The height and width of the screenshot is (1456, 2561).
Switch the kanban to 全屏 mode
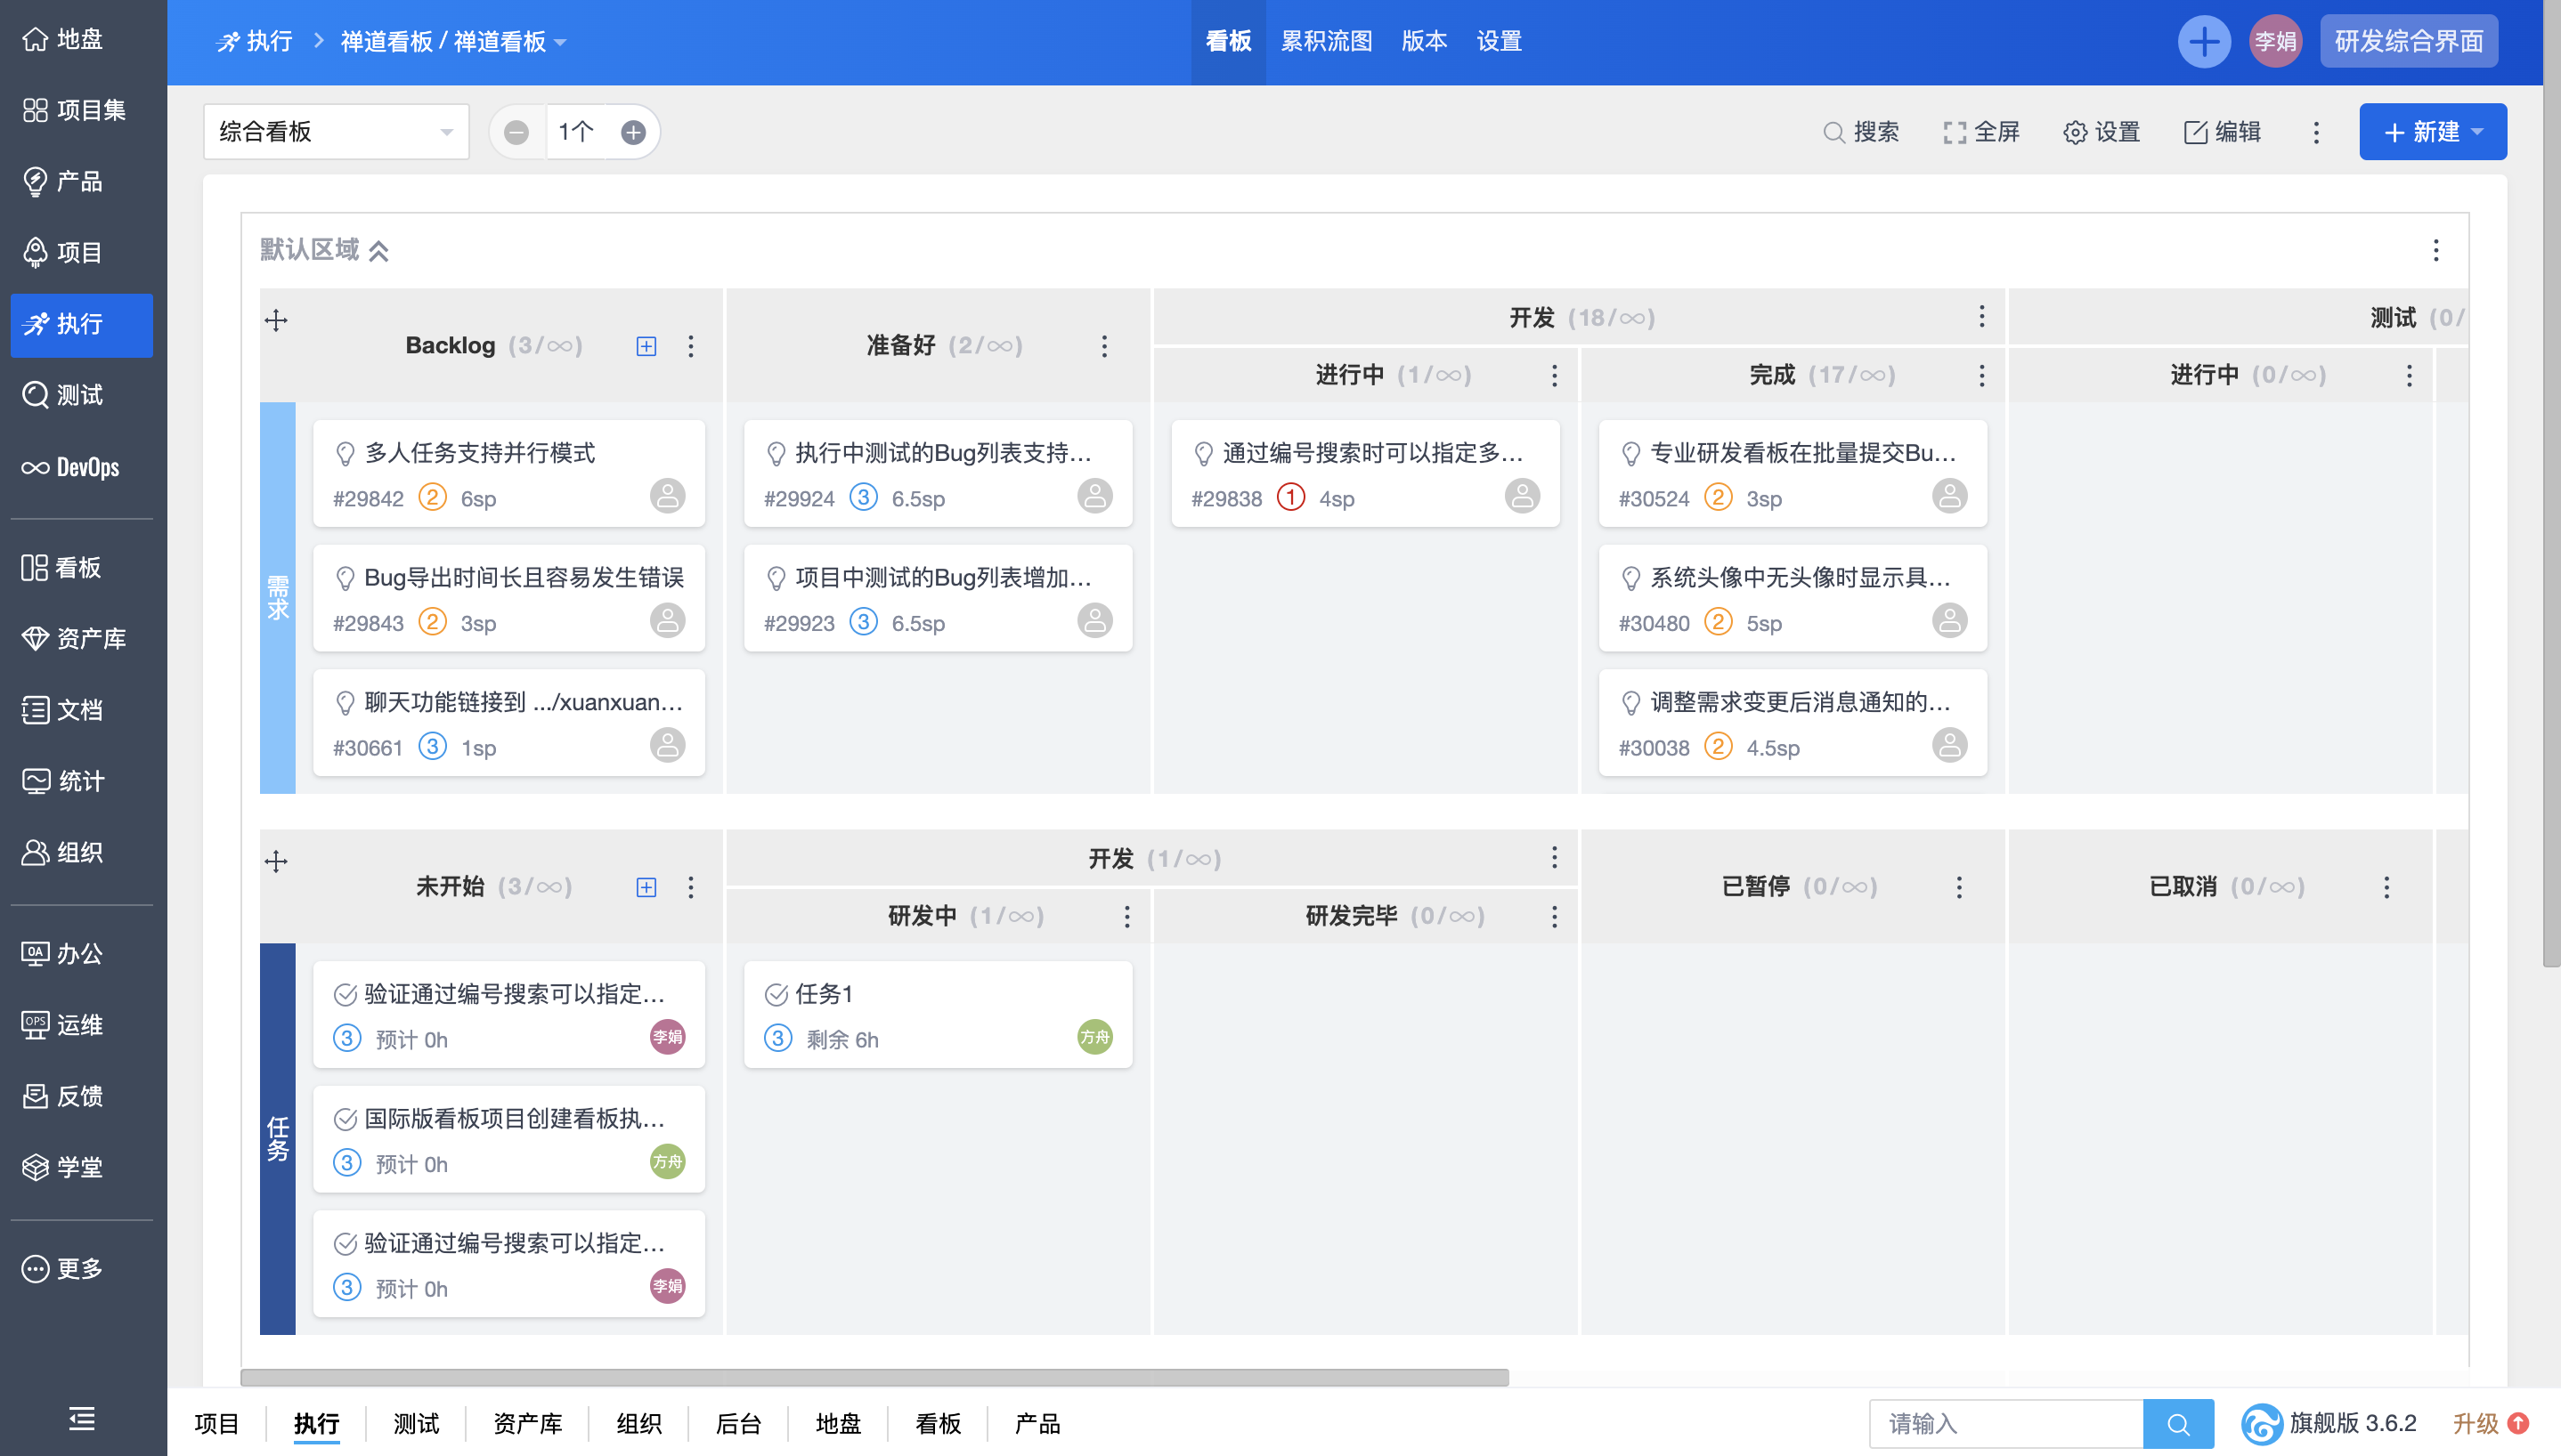[1980, 132]
